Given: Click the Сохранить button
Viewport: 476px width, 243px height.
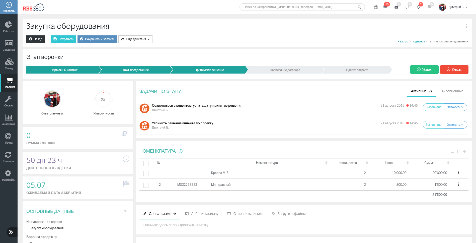Looking at the screenshot, I should coord(63,39).
